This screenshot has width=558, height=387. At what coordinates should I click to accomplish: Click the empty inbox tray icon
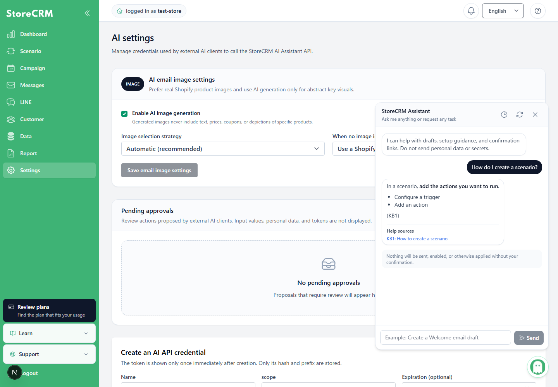pos(329,264)
